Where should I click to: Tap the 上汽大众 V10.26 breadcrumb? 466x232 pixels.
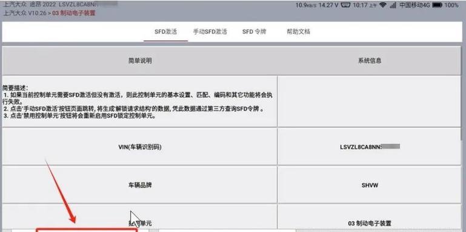(25, 13)
